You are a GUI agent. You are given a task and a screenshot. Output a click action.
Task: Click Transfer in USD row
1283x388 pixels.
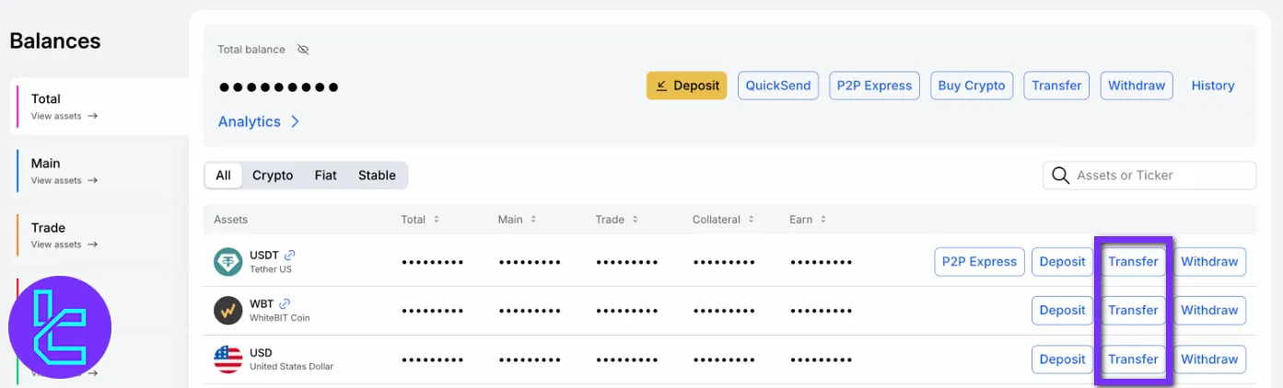pyautogui.click(x=1133, y=359)
